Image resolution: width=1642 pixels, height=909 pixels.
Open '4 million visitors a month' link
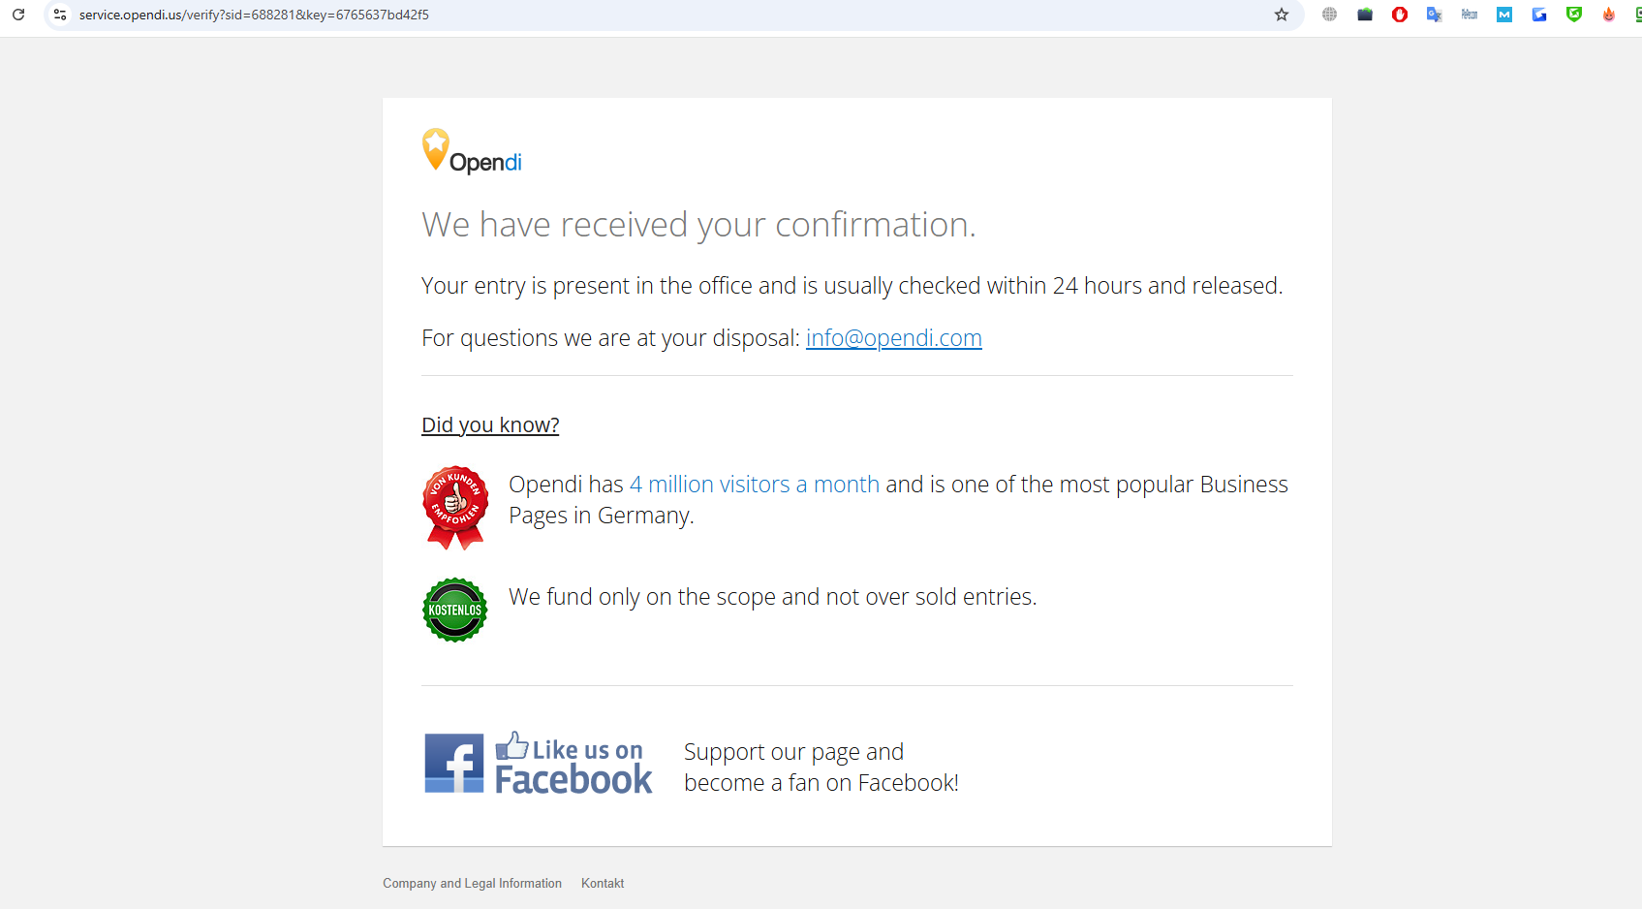pos(755,485)
